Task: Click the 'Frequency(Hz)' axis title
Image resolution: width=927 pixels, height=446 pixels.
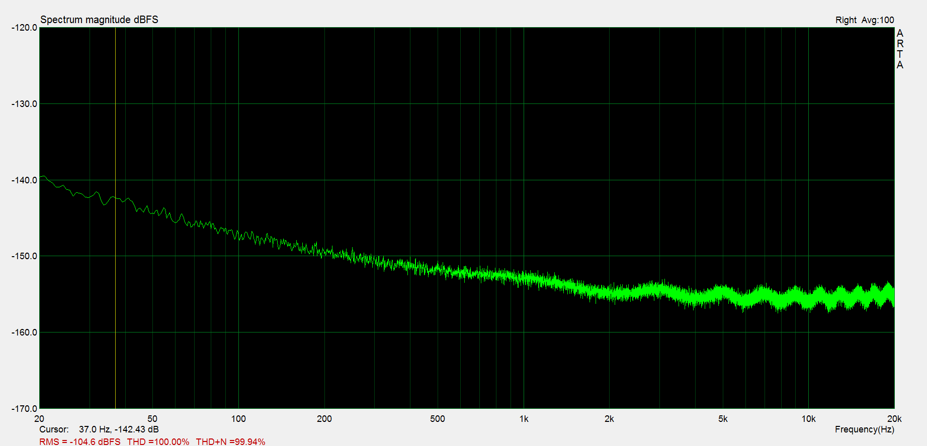Action: point(865,429)
